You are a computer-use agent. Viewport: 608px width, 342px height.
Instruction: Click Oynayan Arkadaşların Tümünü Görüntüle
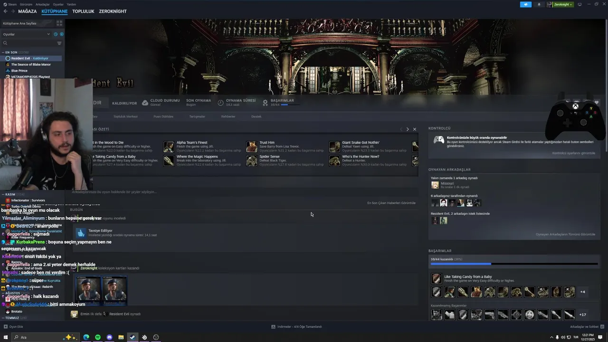[x=565, y=234]
